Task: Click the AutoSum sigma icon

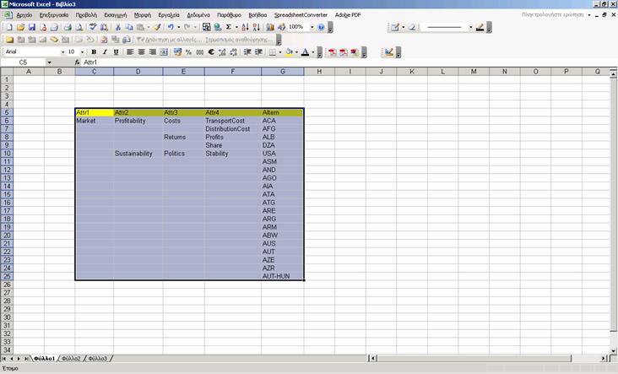Action: pyautogui.click(x=229, y=27)
